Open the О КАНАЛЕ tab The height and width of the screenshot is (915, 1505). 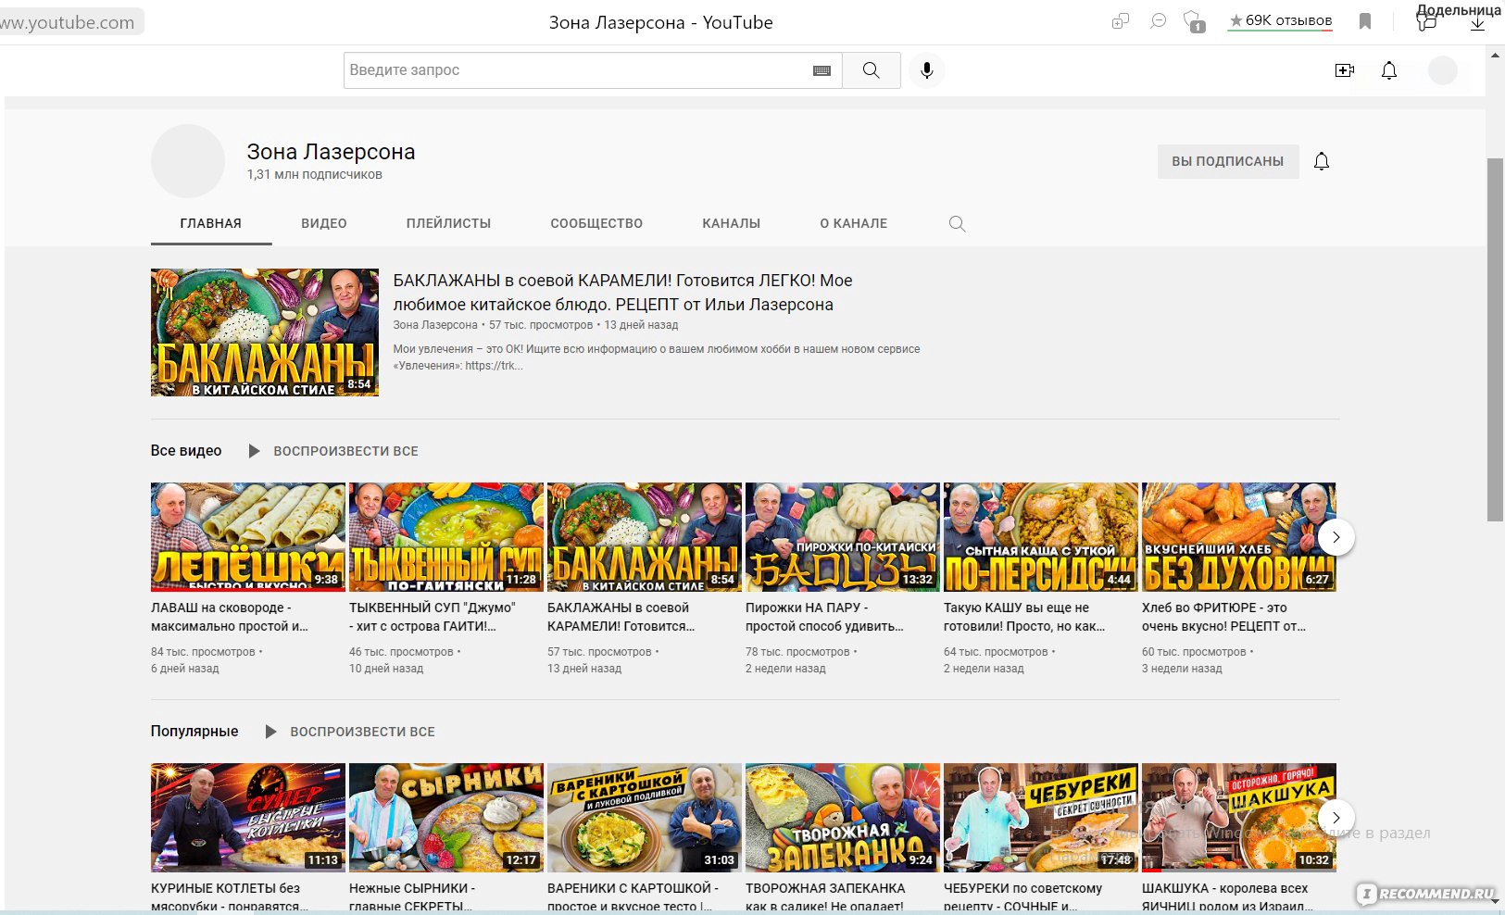coord(853,223)
